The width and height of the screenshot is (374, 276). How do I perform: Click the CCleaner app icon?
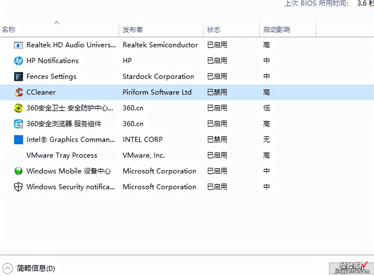18,92
